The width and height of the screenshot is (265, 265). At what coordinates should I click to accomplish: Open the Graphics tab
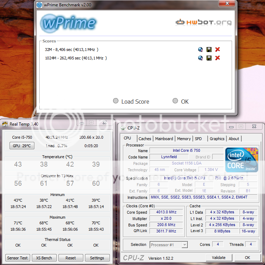click(x=217, y=139)
